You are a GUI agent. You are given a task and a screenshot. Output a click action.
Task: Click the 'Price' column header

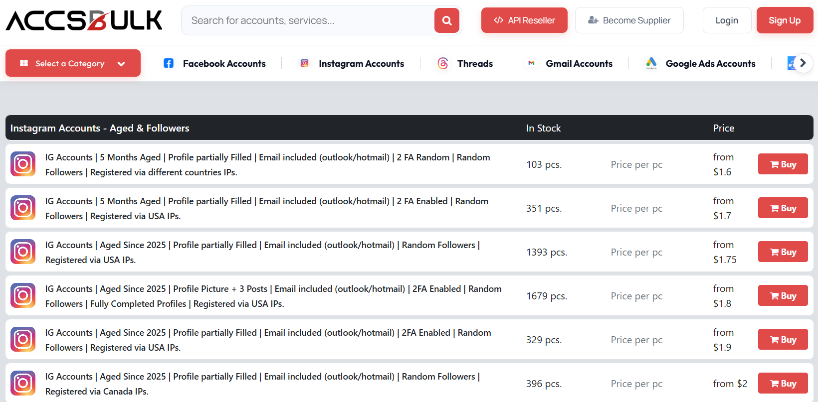pyautogui.click(x=724, y=128)
